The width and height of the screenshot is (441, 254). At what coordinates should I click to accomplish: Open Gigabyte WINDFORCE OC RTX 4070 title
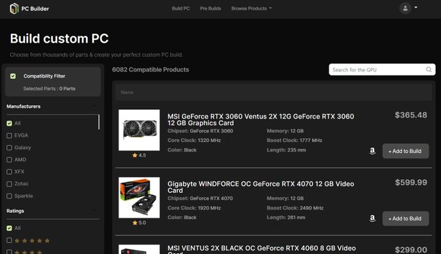click(x=260, y=187)
